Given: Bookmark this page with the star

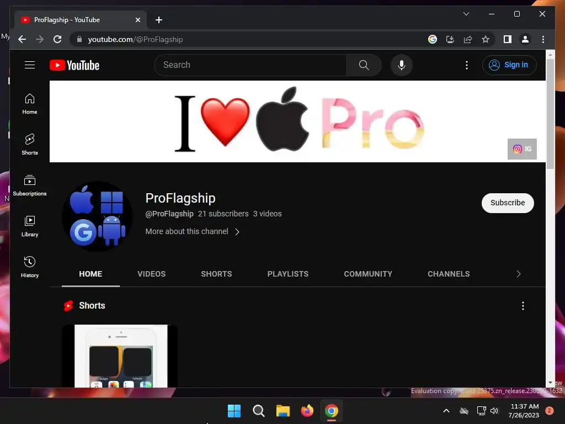Looking at the screenshot, I should coord(486,39).
